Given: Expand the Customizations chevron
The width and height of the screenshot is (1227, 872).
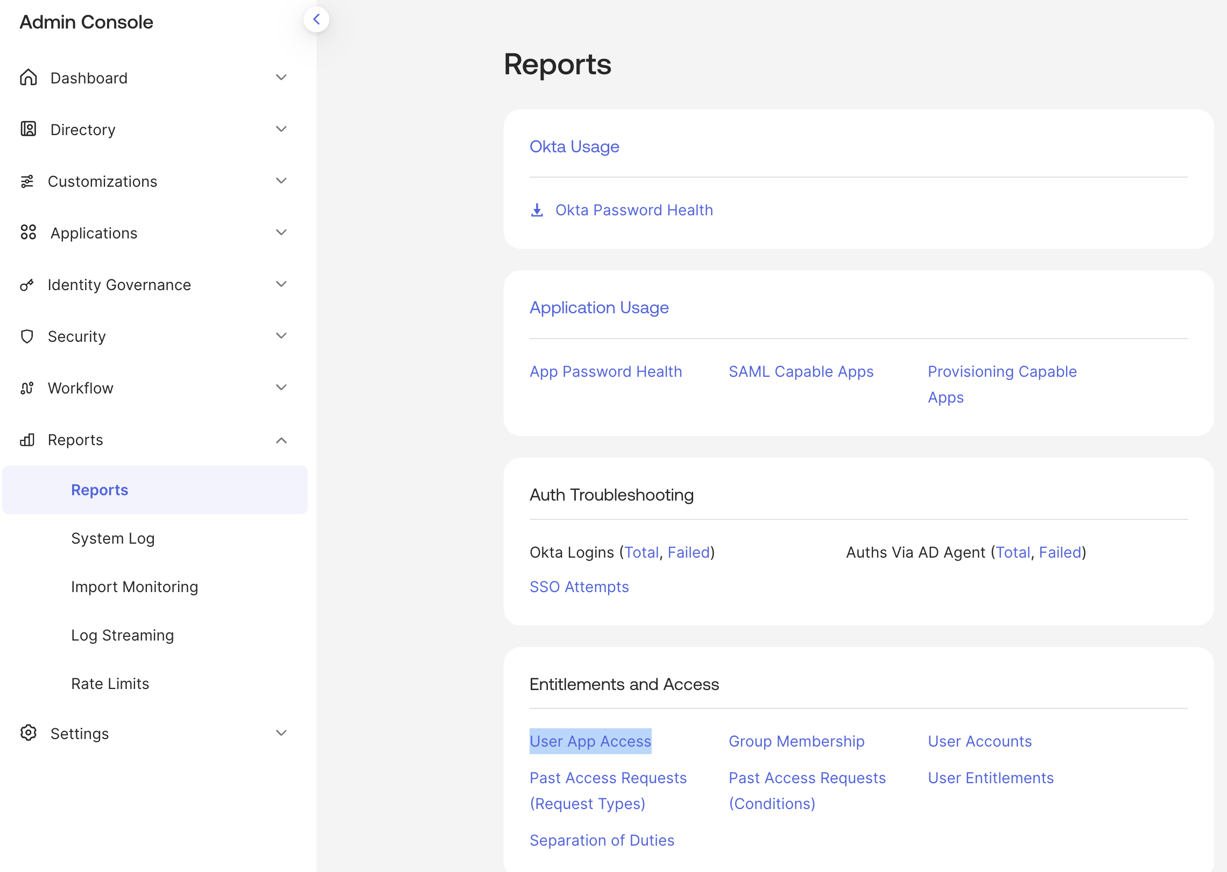Looking at the screenshot, I should tap(281, 181).
